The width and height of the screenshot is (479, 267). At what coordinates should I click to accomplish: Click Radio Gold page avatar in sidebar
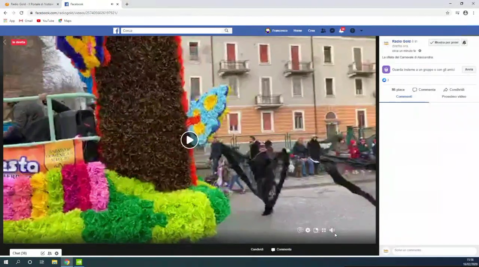coord(386,43)
